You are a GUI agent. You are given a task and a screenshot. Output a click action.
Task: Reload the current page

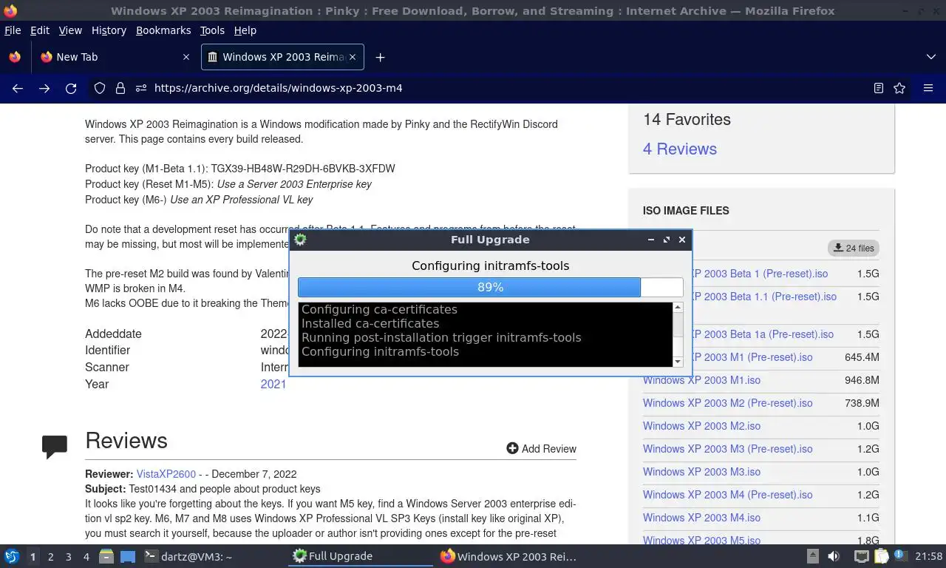tap(71, 88)
